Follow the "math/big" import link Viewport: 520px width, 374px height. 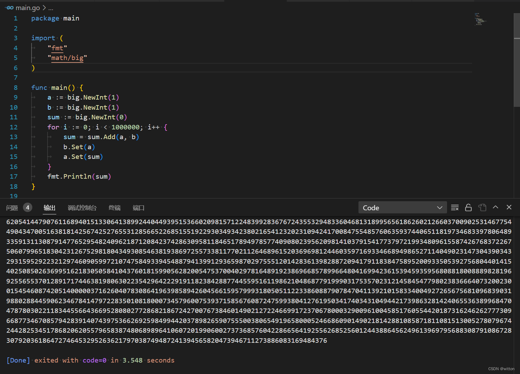coord(67,58)
